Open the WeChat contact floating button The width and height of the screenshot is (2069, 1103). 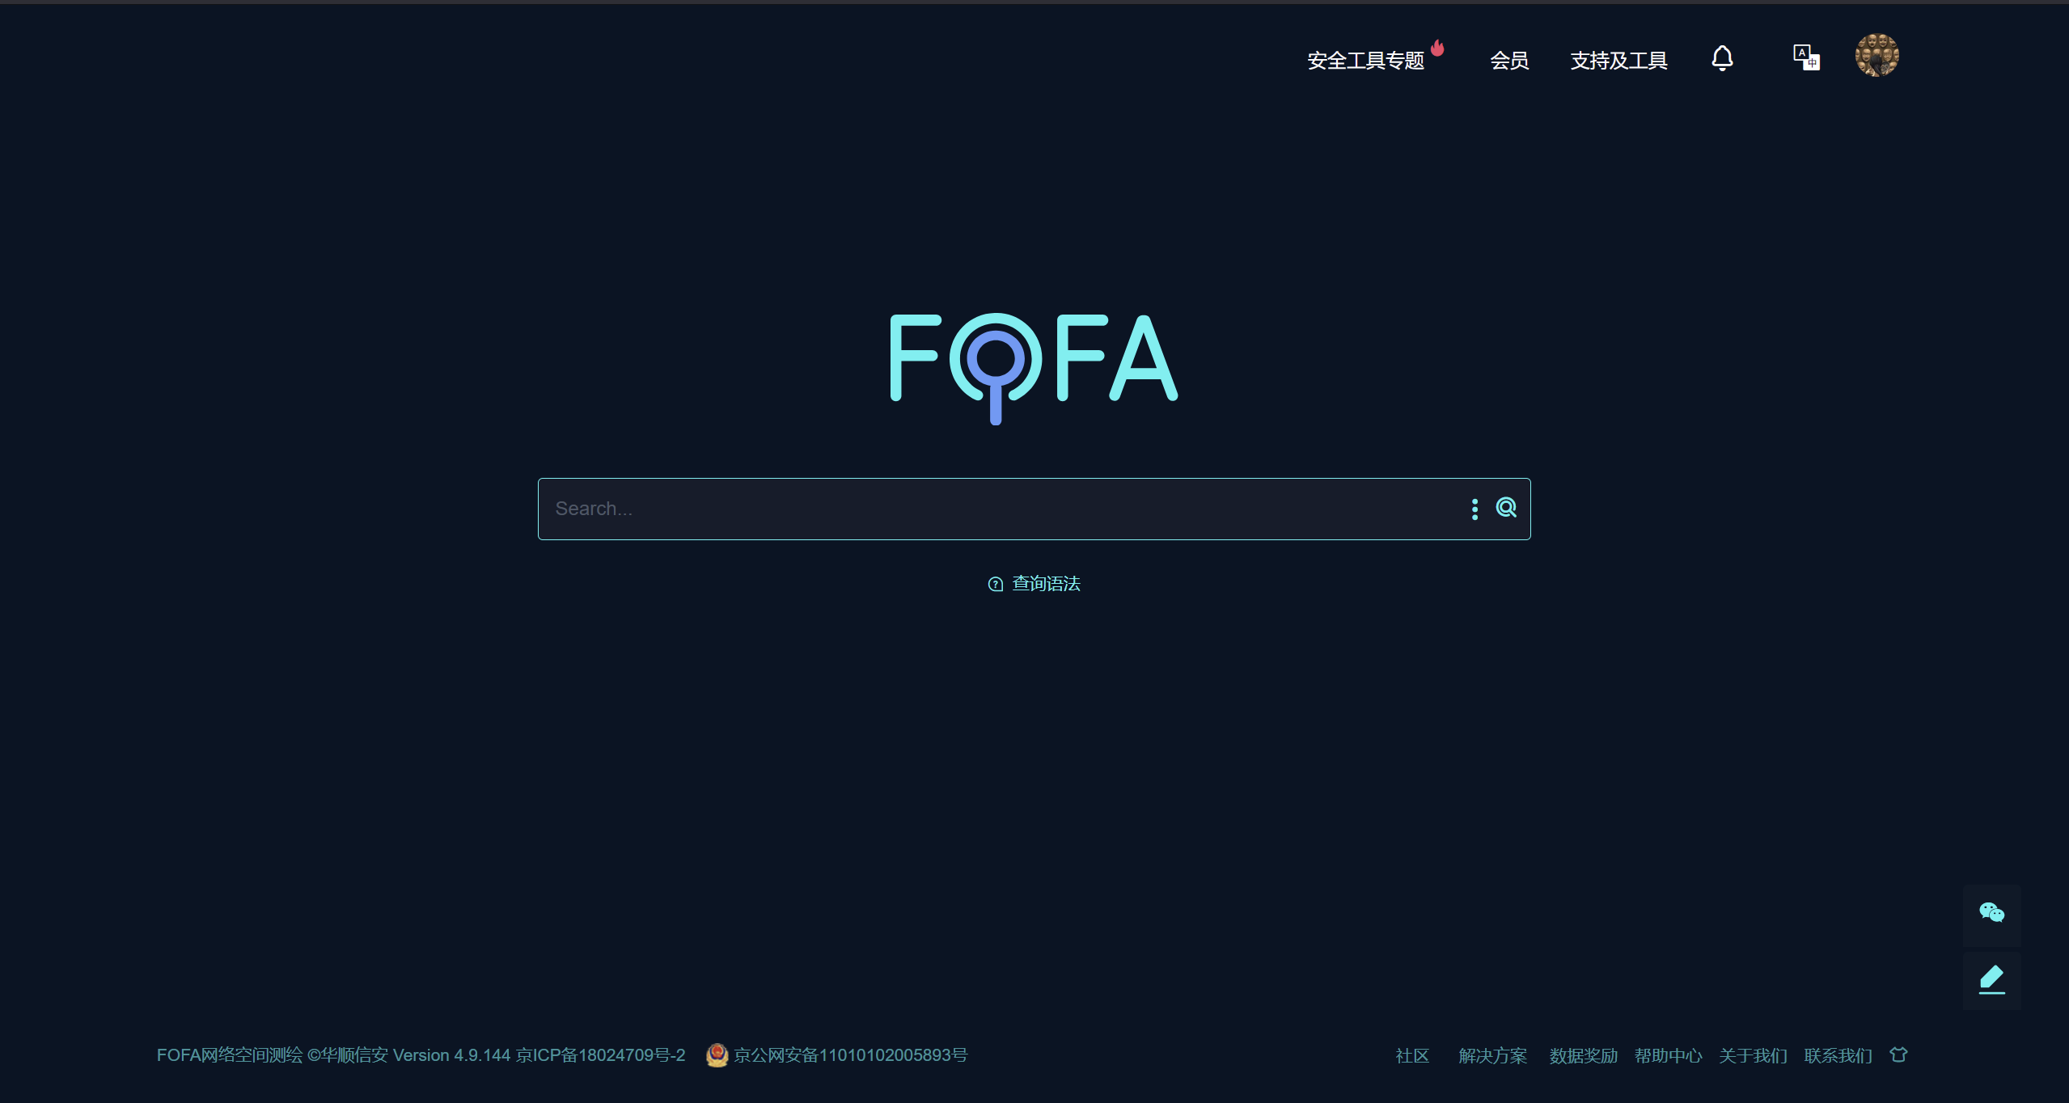click(x=1991, y=914)
